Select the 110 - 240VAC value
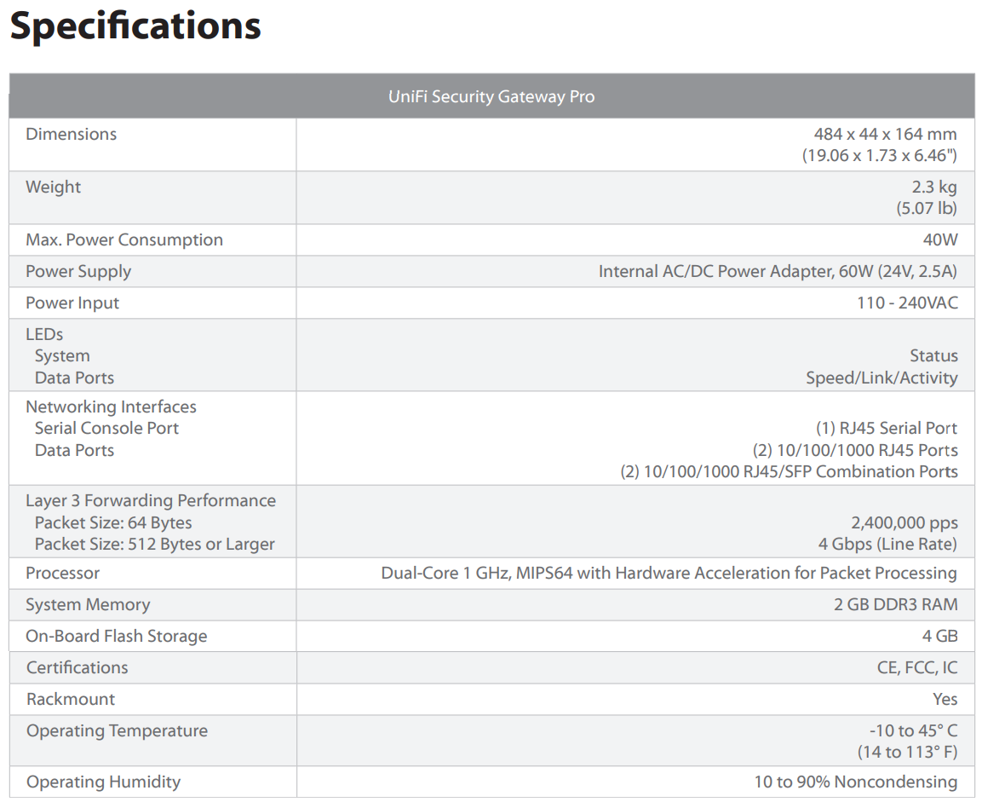The height and width of the screenshot is (802, 982). click(907, 303)
